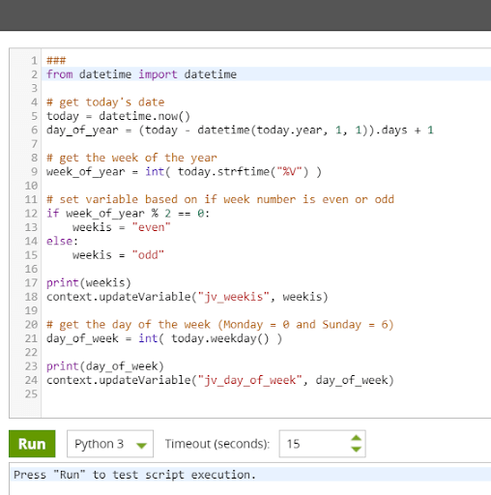Image resolution: width=491 pixels, height=495 pixels.
Task: Click the 'print(day_of_week)' line
Action: (x=105, y=366)
